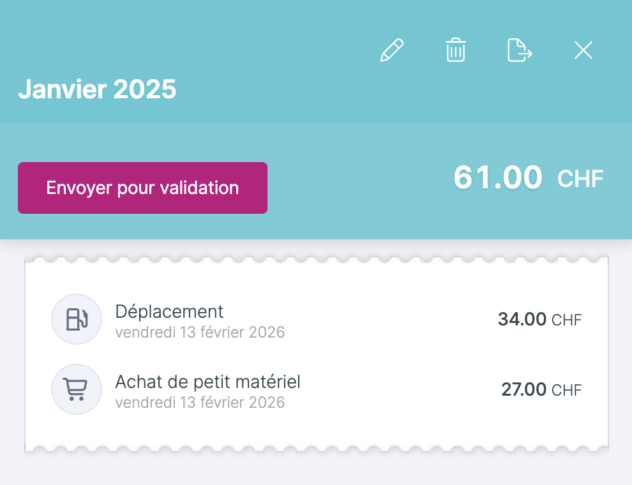The height and width of the screenshot is (485, 632).
Task: Click the export document icon
Action: pyautogui.click(x=520, y=50)
